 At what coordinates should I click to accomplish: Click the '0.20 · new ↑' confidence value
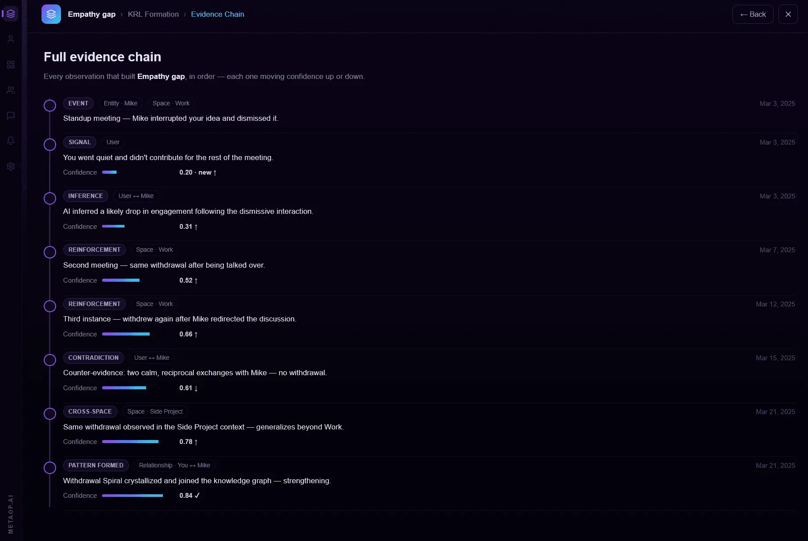pos(198,172)
